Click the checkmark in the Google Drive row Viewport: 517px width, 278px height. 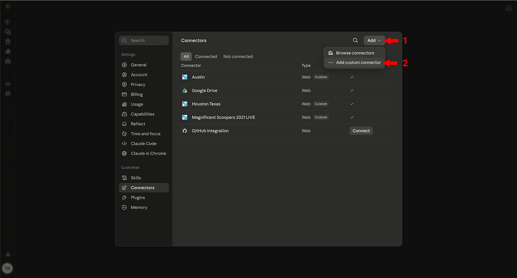[352, 91]
